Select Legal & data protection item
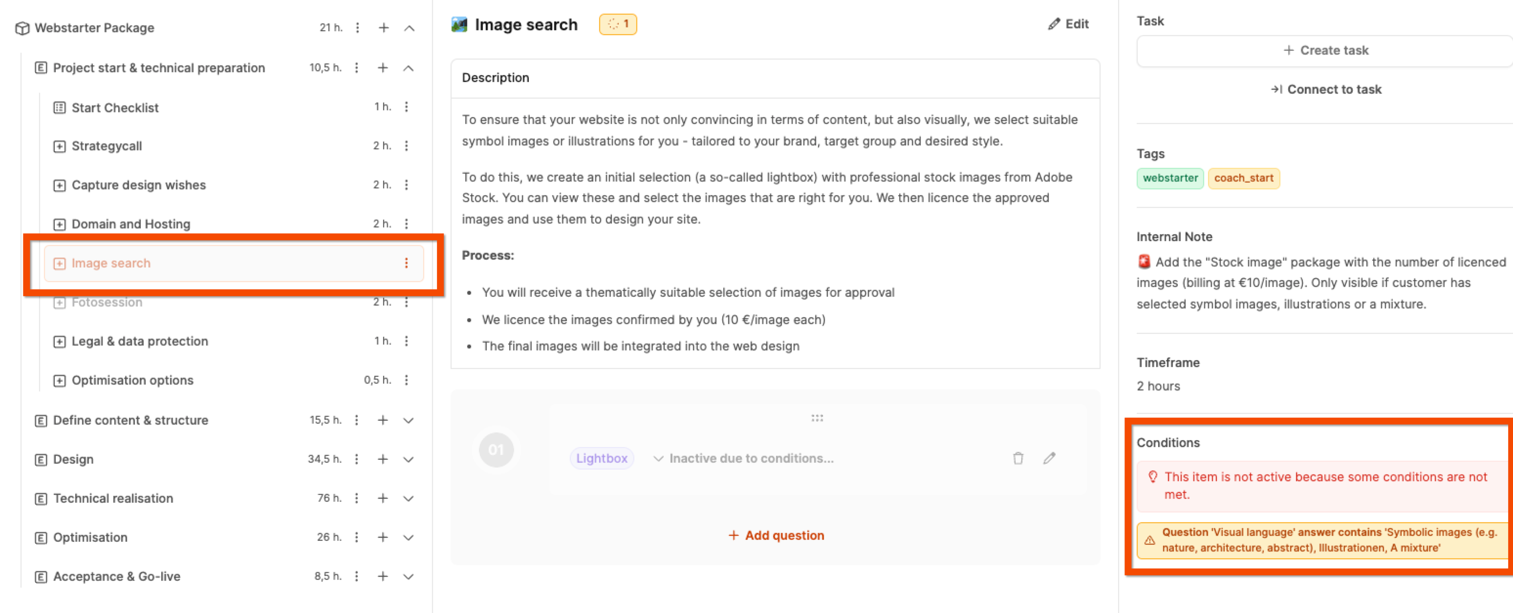The width and height of the screenshot is (1513, 613). tap(139, 342)
